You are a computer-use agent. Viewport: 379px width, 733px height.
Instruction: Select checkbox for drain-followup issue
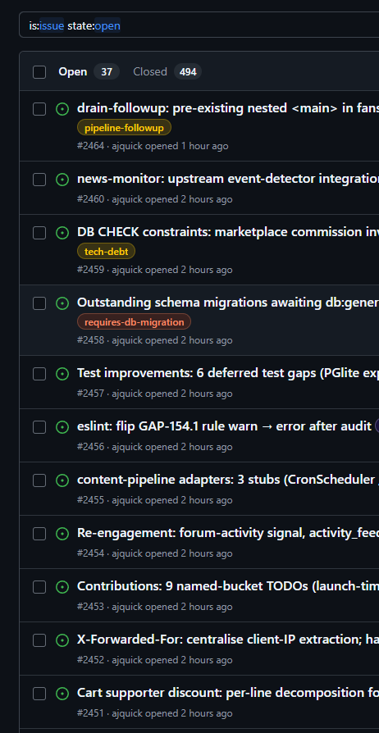[x=39, y=109]
